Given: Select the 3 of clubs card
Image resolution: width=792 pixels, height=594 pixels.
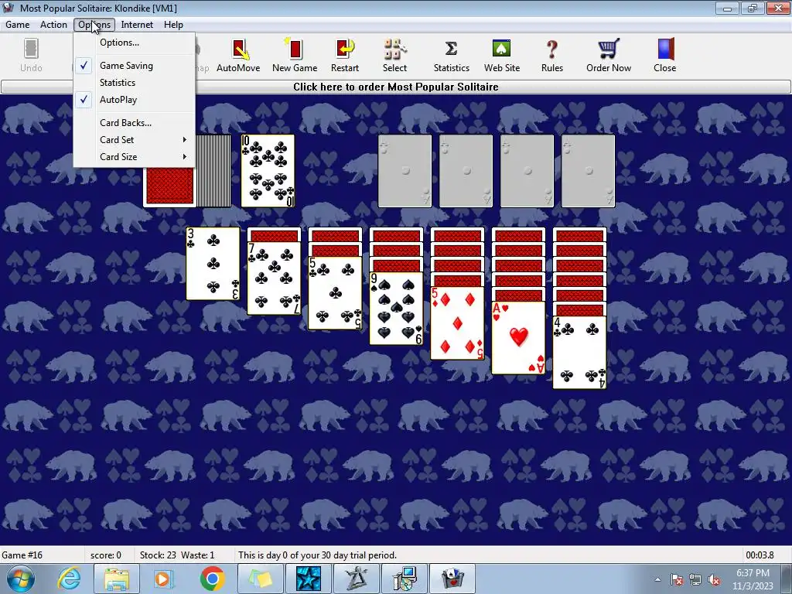Looking at the screenshot, I should [213, 264].
